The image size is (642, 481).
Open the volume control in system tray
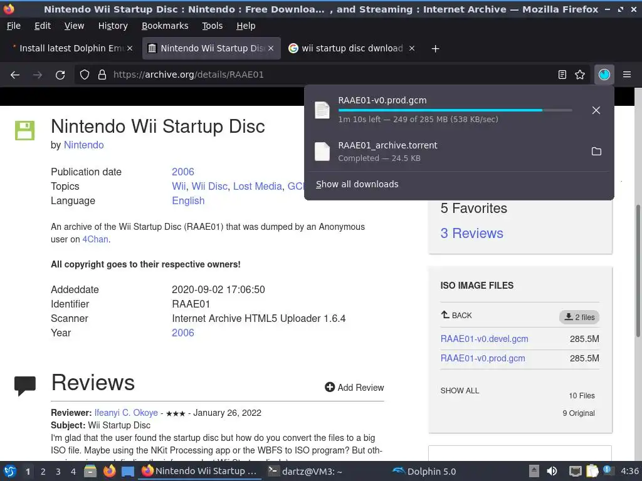click(552, 471)
